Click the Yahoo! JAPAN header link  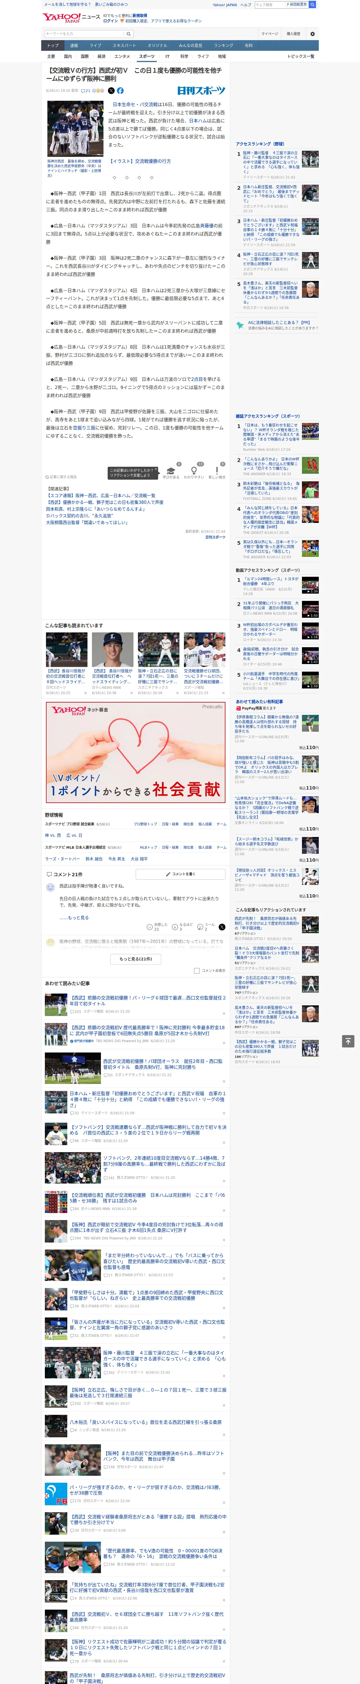coord(225,4)
